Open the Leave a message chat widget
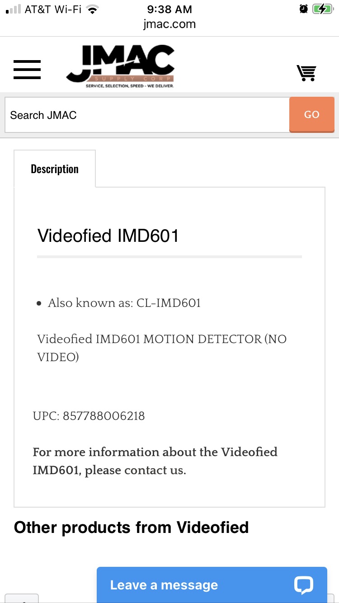The width and height of the screenshot is (339, 603). pos(212,585)
